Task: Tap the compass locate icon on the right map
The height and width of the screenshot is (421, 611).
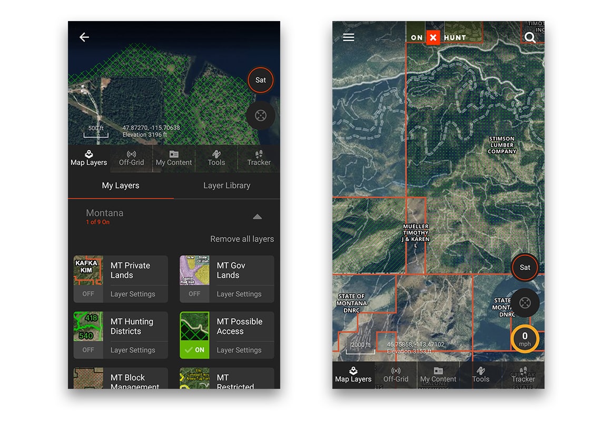Action: click(x=525, y=303)
